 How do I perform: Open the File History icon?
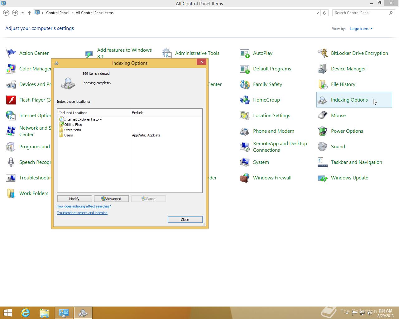323,84
